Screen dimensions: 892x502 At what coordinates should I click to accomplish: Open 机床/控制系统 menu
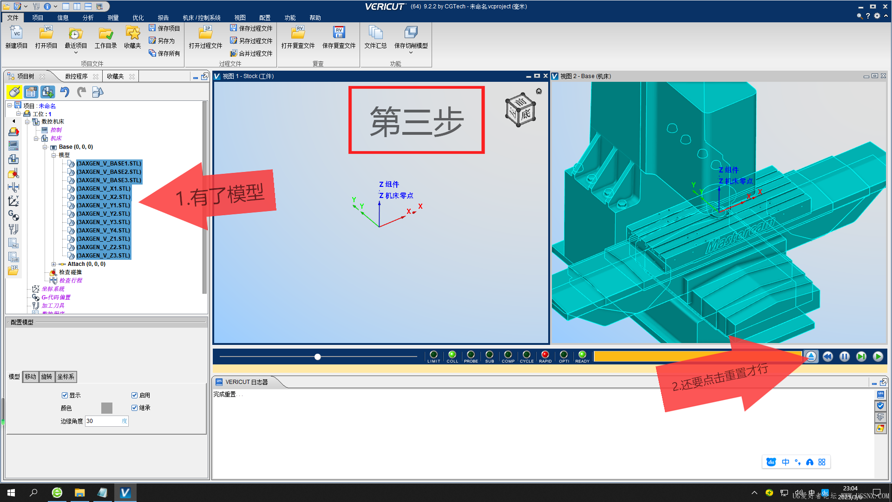click(x=202, y=18)
